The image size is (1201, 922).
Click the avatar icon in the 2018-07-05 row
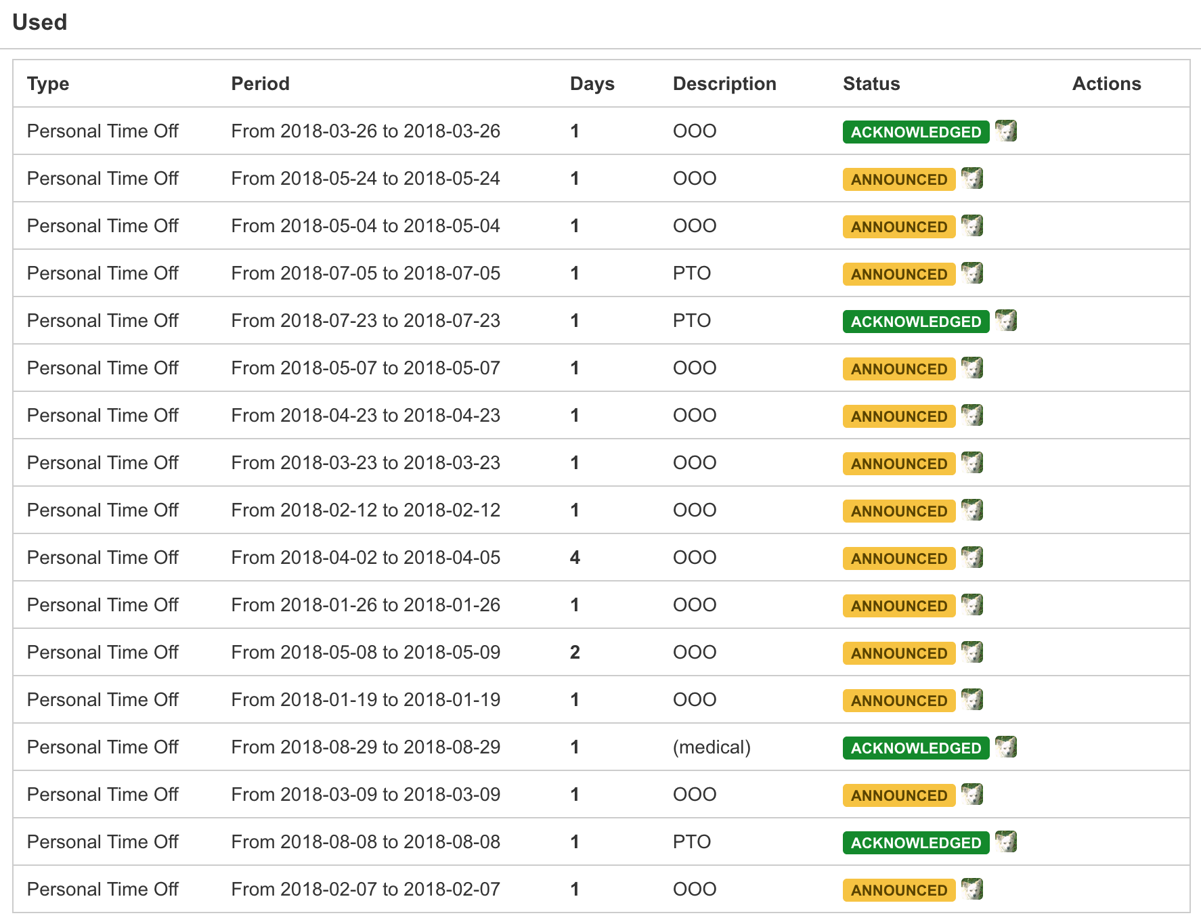coord(972,273)
